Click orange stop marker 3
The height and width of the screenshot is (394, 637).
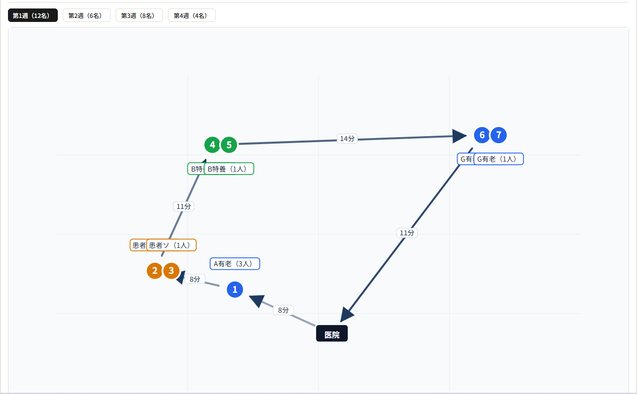tap(171, 271)
